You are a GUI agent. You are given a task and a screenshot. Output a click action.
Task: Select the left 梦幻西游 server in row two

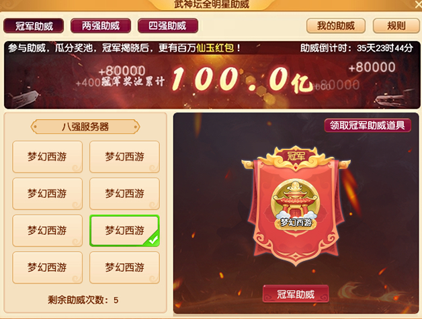tap(47, 194)
